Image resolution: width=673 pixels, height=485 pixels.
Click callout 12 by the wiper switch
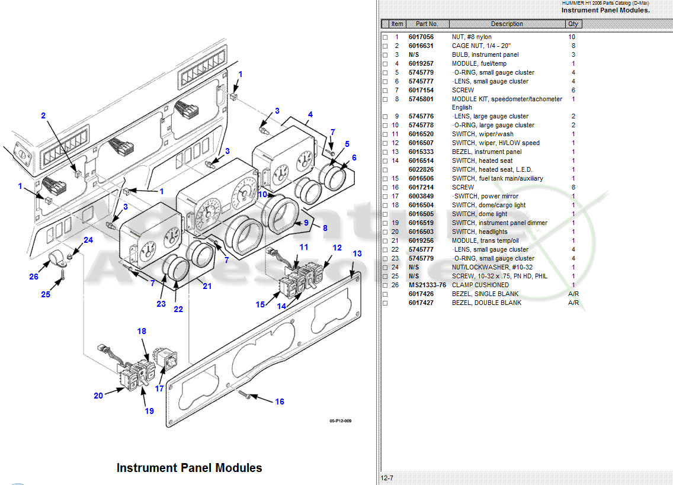(337, 248)
